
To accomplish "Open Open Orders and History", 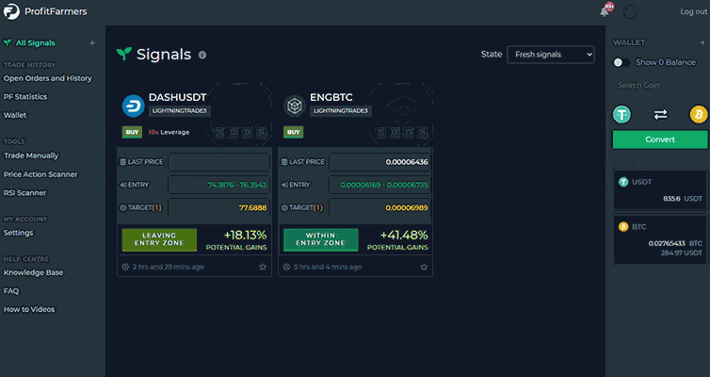I will pyautogui.click(x=47, y=78).
